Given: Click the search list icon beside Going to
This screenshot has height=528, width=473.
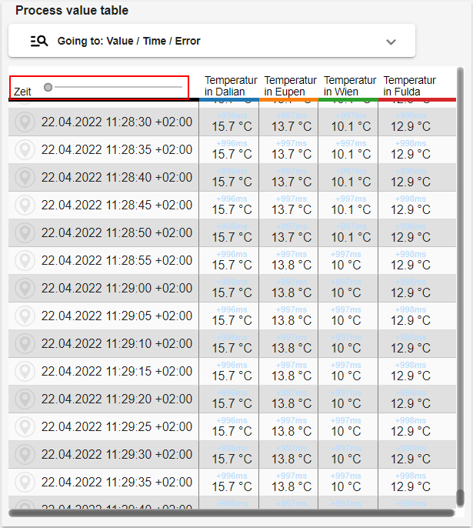Looking at the screenshot, I should (x=39, y=41).
